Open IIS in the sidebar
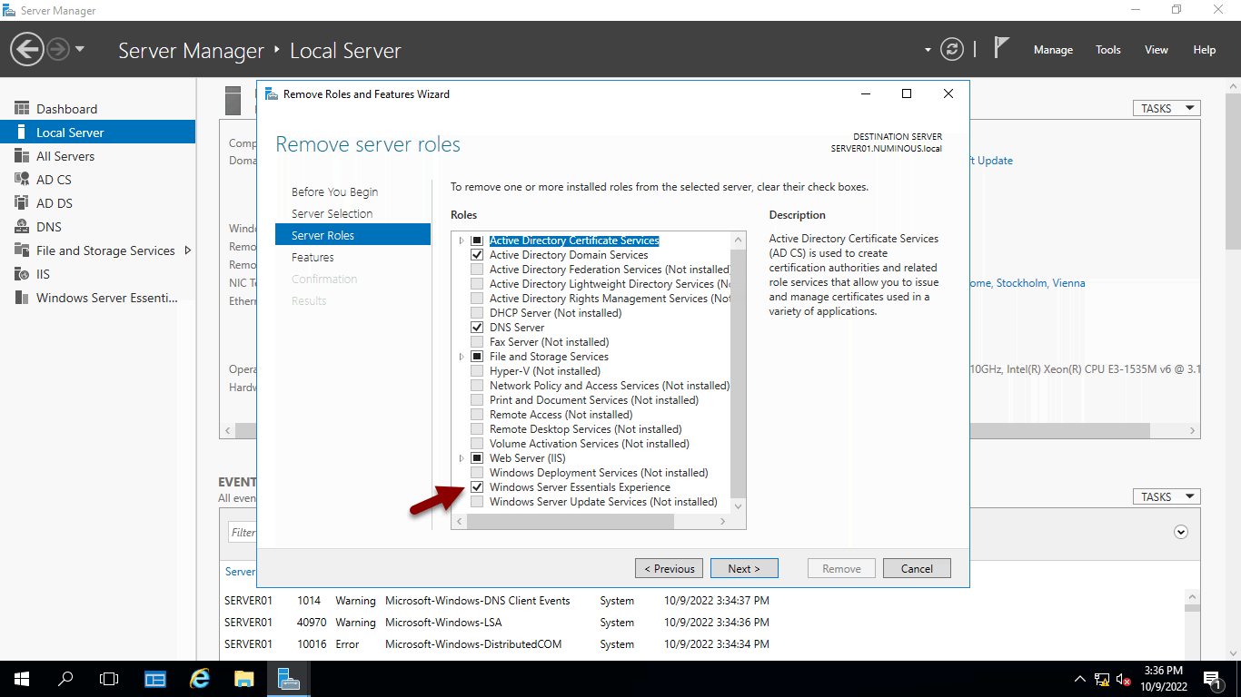 coord(97,274)
